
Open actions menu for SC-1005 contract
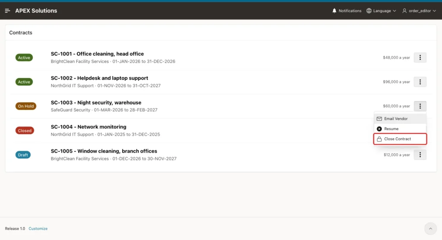pos(420,155)
